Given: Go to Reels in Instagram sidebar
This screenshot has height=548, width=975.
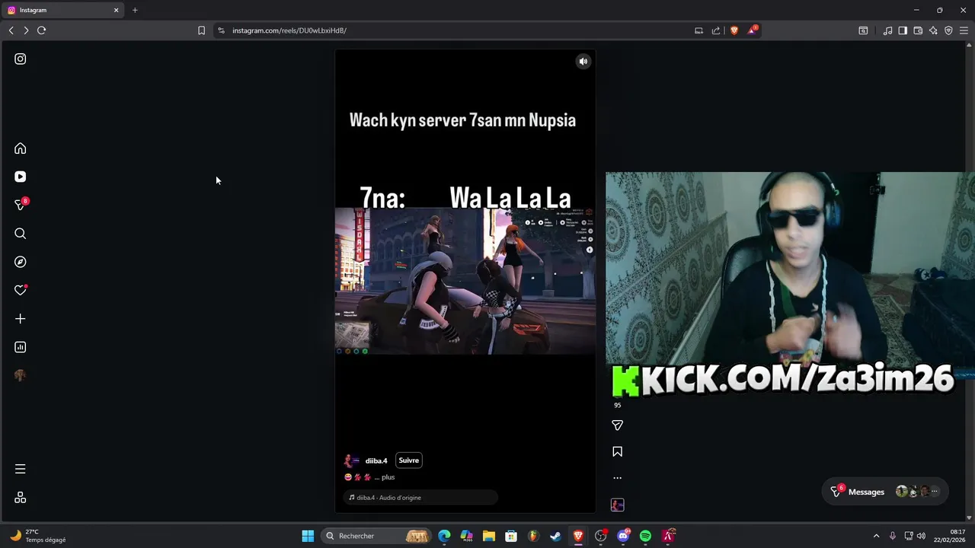Looking at the screenshot, I should tap(21, 177).
